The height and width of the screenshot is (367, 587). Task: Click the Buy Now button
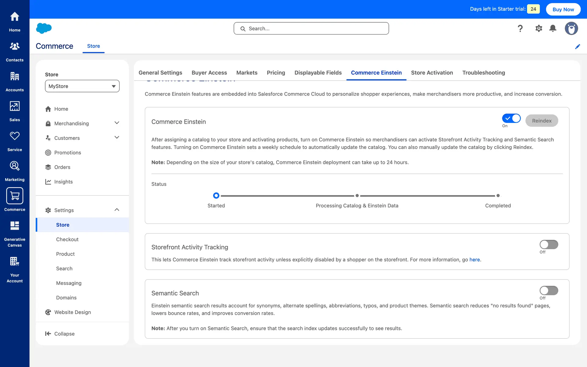[x=563, y=9]
